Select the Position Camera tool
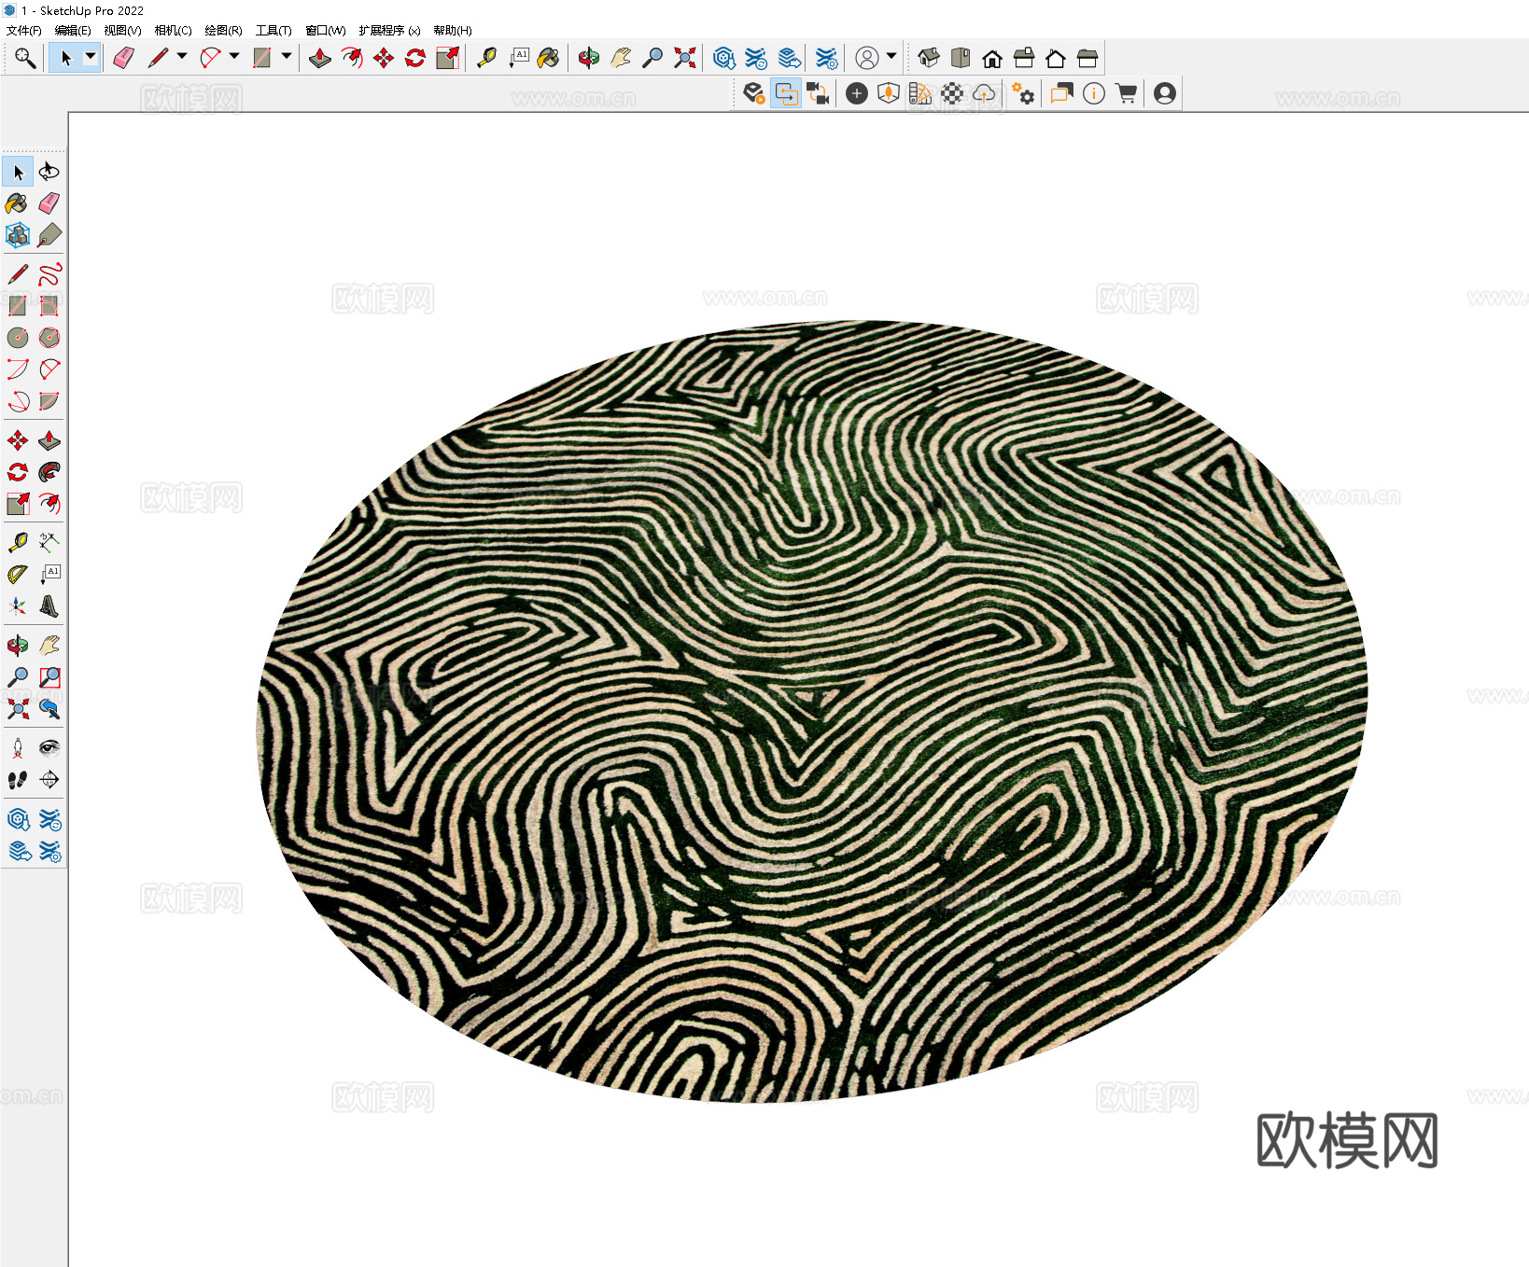1529x1267 pixels. pos(18,748)
